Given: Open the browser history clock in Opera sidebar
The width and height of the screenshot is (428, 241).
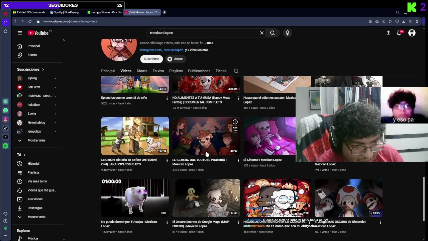Looking at the screenshot, I should coord(5,221).
